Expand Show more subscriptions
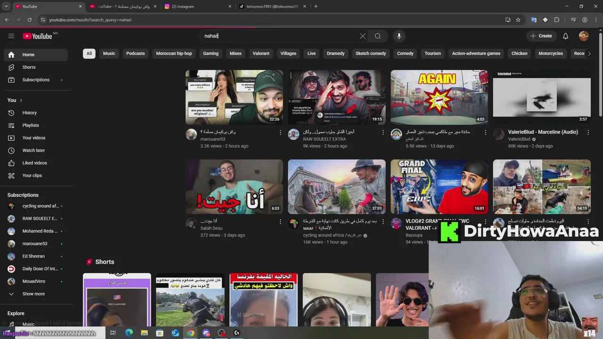The width and height of the screenshot is (603, 339). click(36, 294)
